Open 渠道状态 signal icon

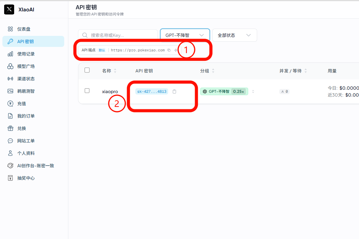pos(10,79)
